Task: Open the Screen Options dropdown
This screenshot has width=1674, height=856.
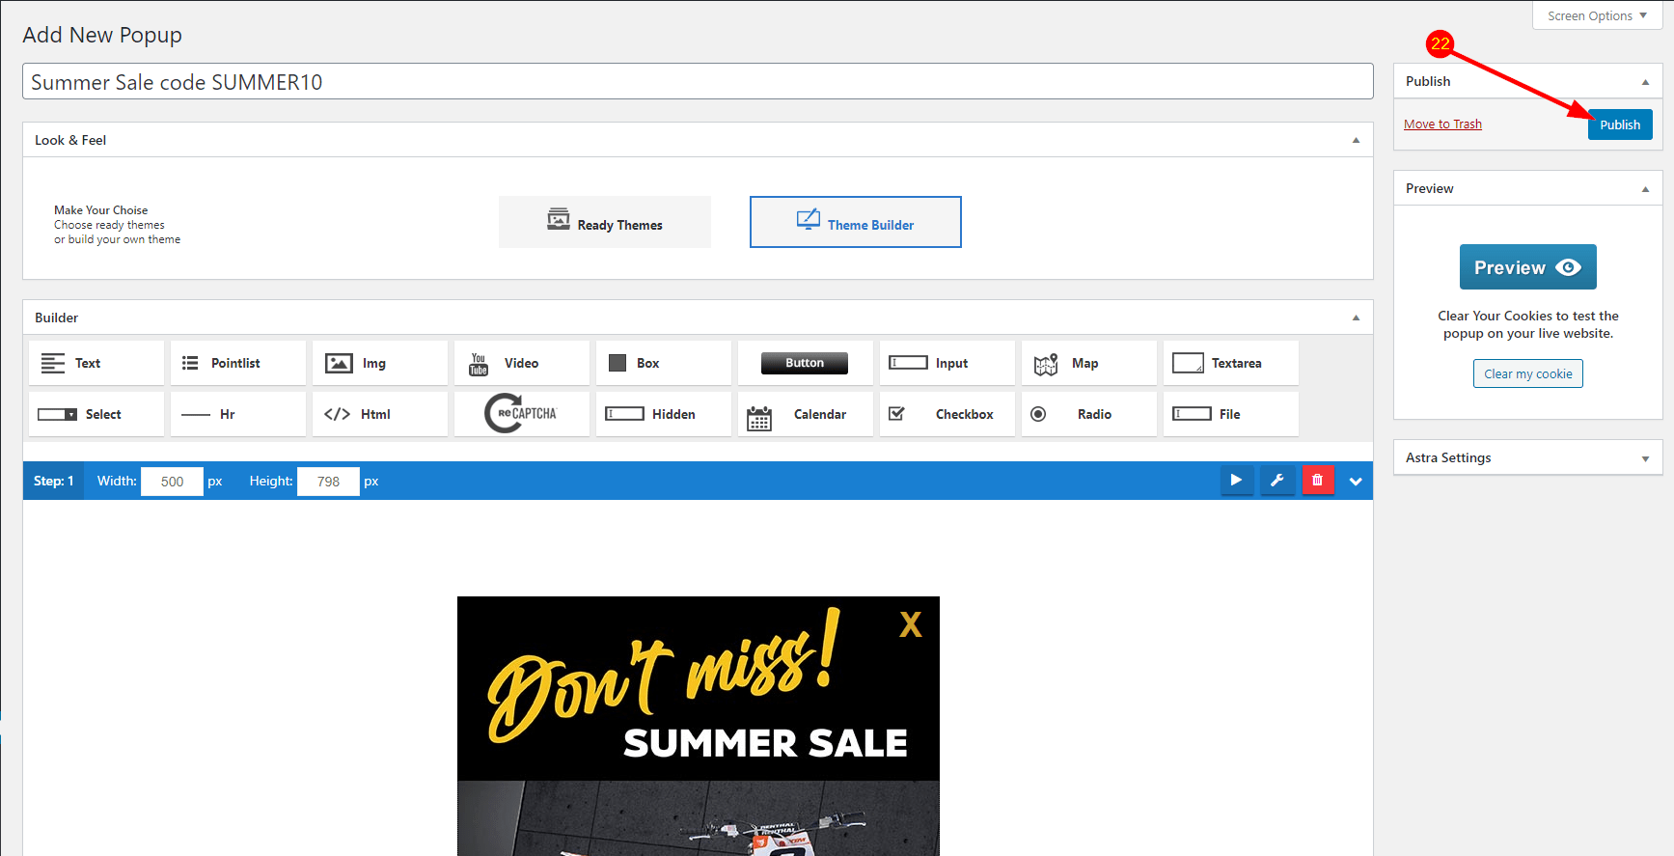Action: pos(1596,15)
